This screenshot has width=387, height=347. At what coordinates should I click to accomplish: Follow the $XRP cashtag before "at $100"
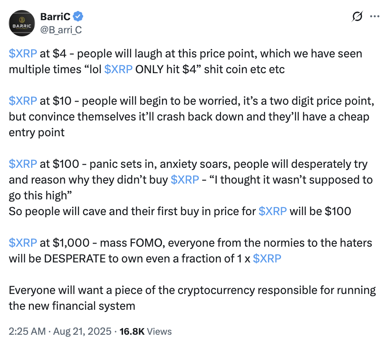[x=23, y=164]
